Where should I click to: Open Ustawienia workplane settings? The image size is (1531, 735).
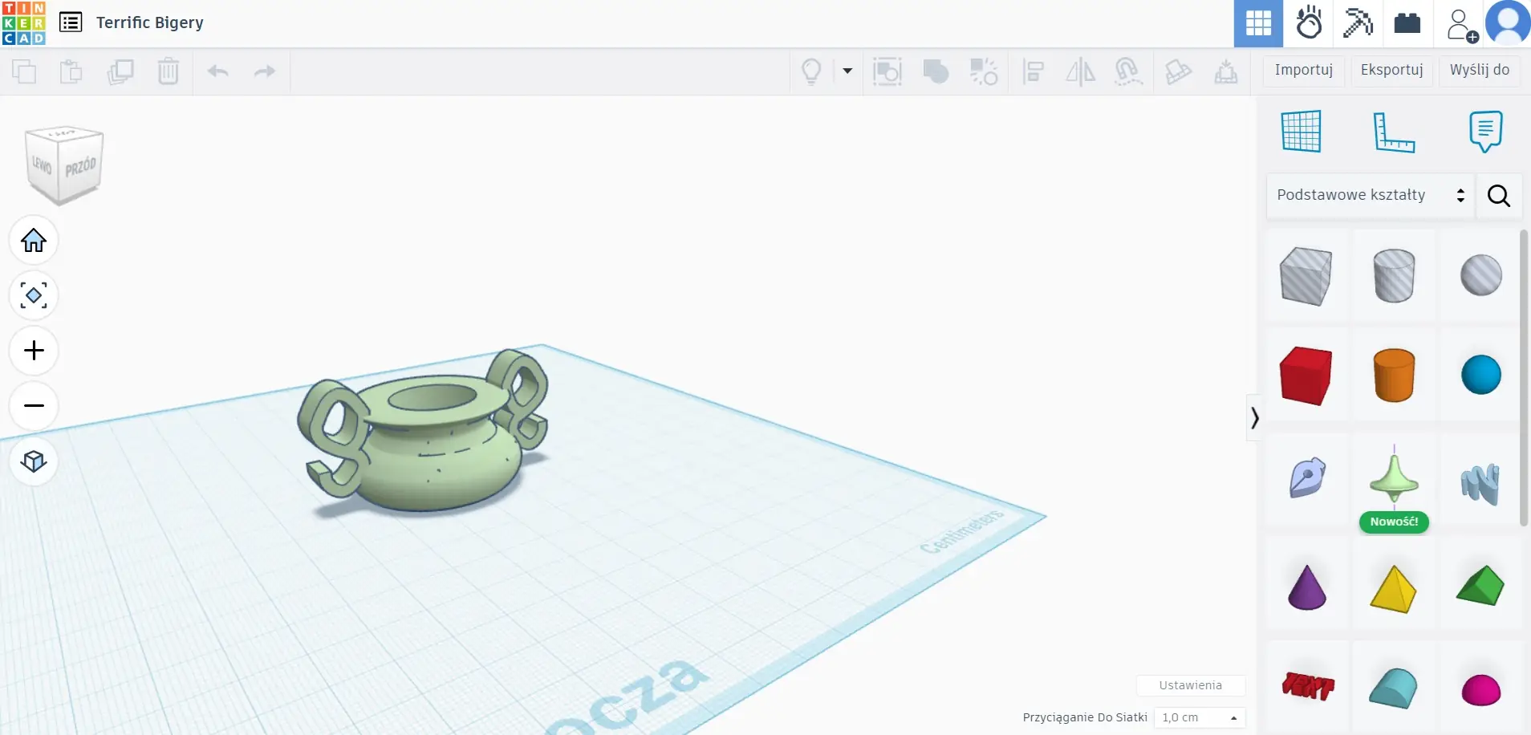click(x=1190, y=685)
